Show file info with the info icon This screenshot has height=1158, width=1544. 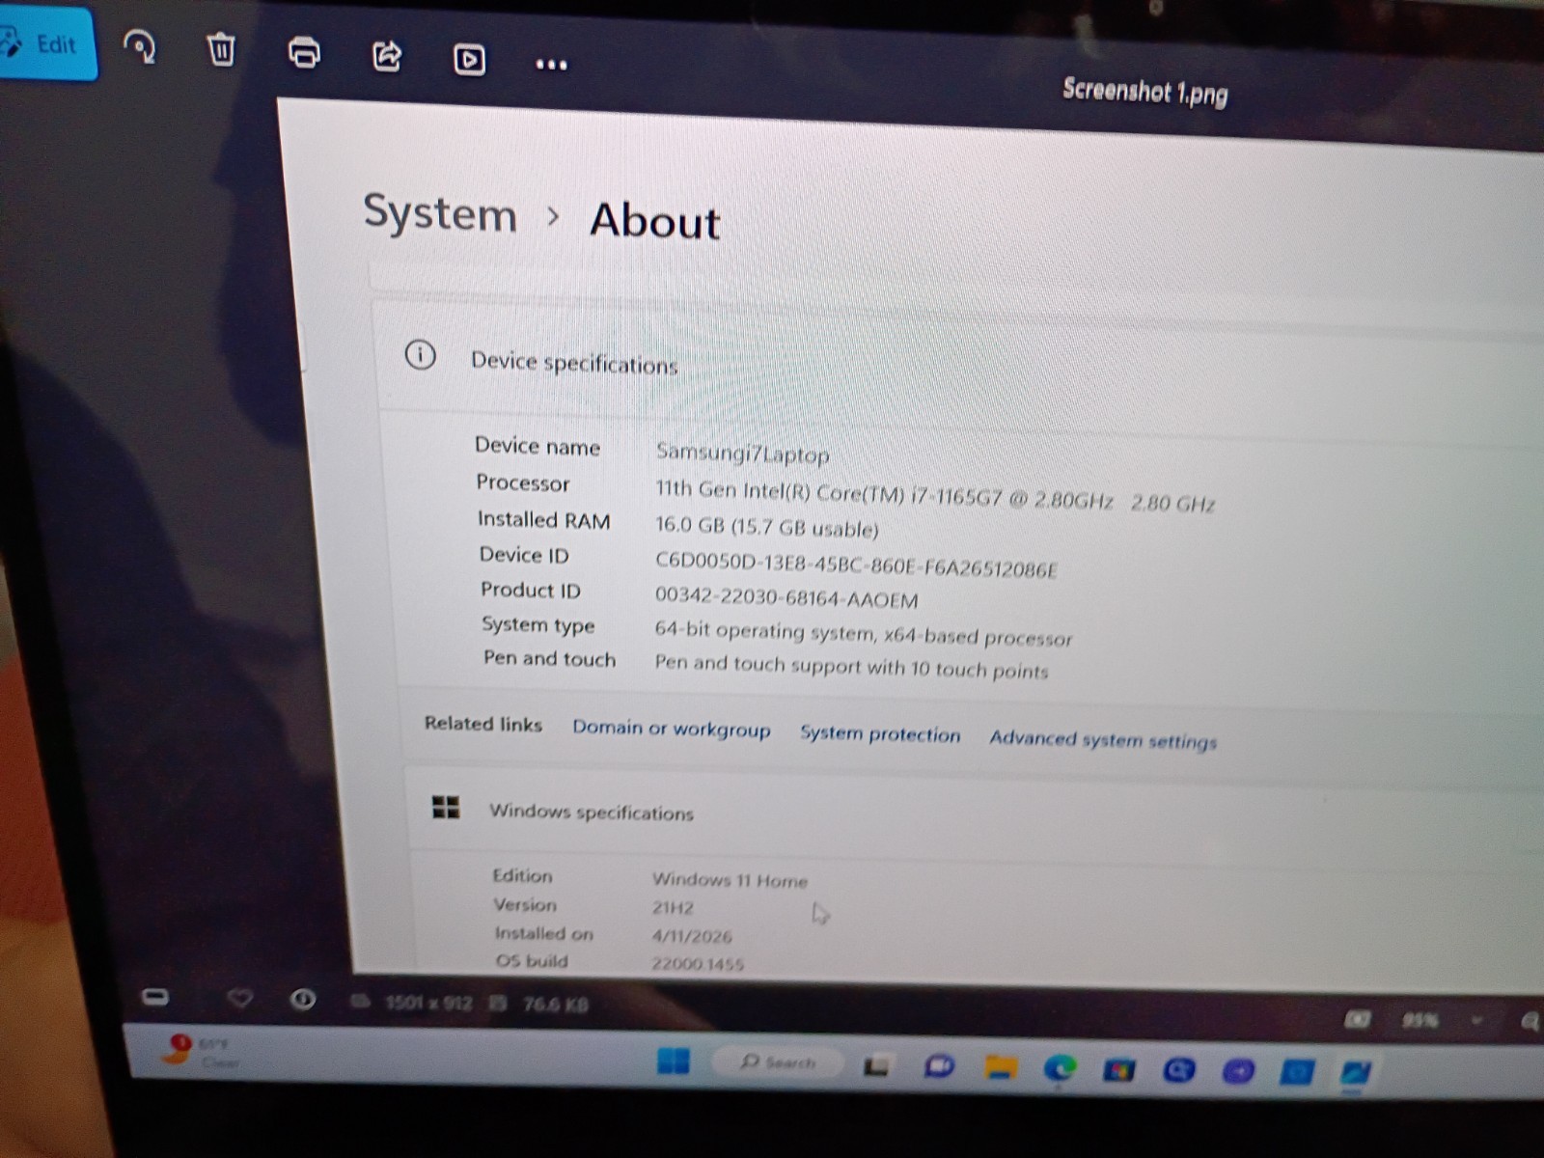[303, 1000]
